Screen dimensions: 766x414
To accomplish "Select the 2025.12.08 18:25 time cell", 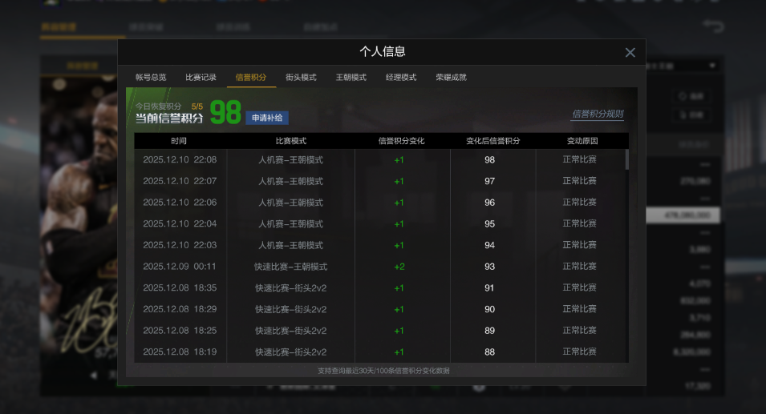I will pos(180,331).
